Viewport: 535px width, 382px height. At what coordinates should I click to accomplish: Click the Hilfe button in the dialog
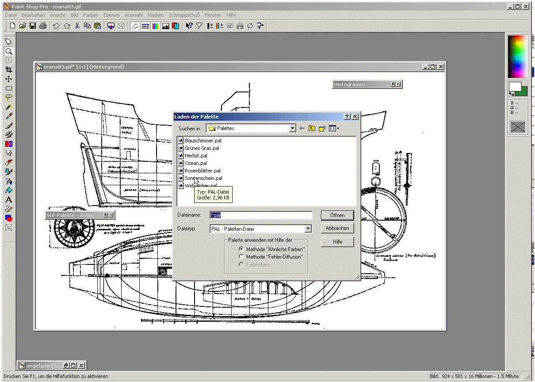tap(337, 241)
